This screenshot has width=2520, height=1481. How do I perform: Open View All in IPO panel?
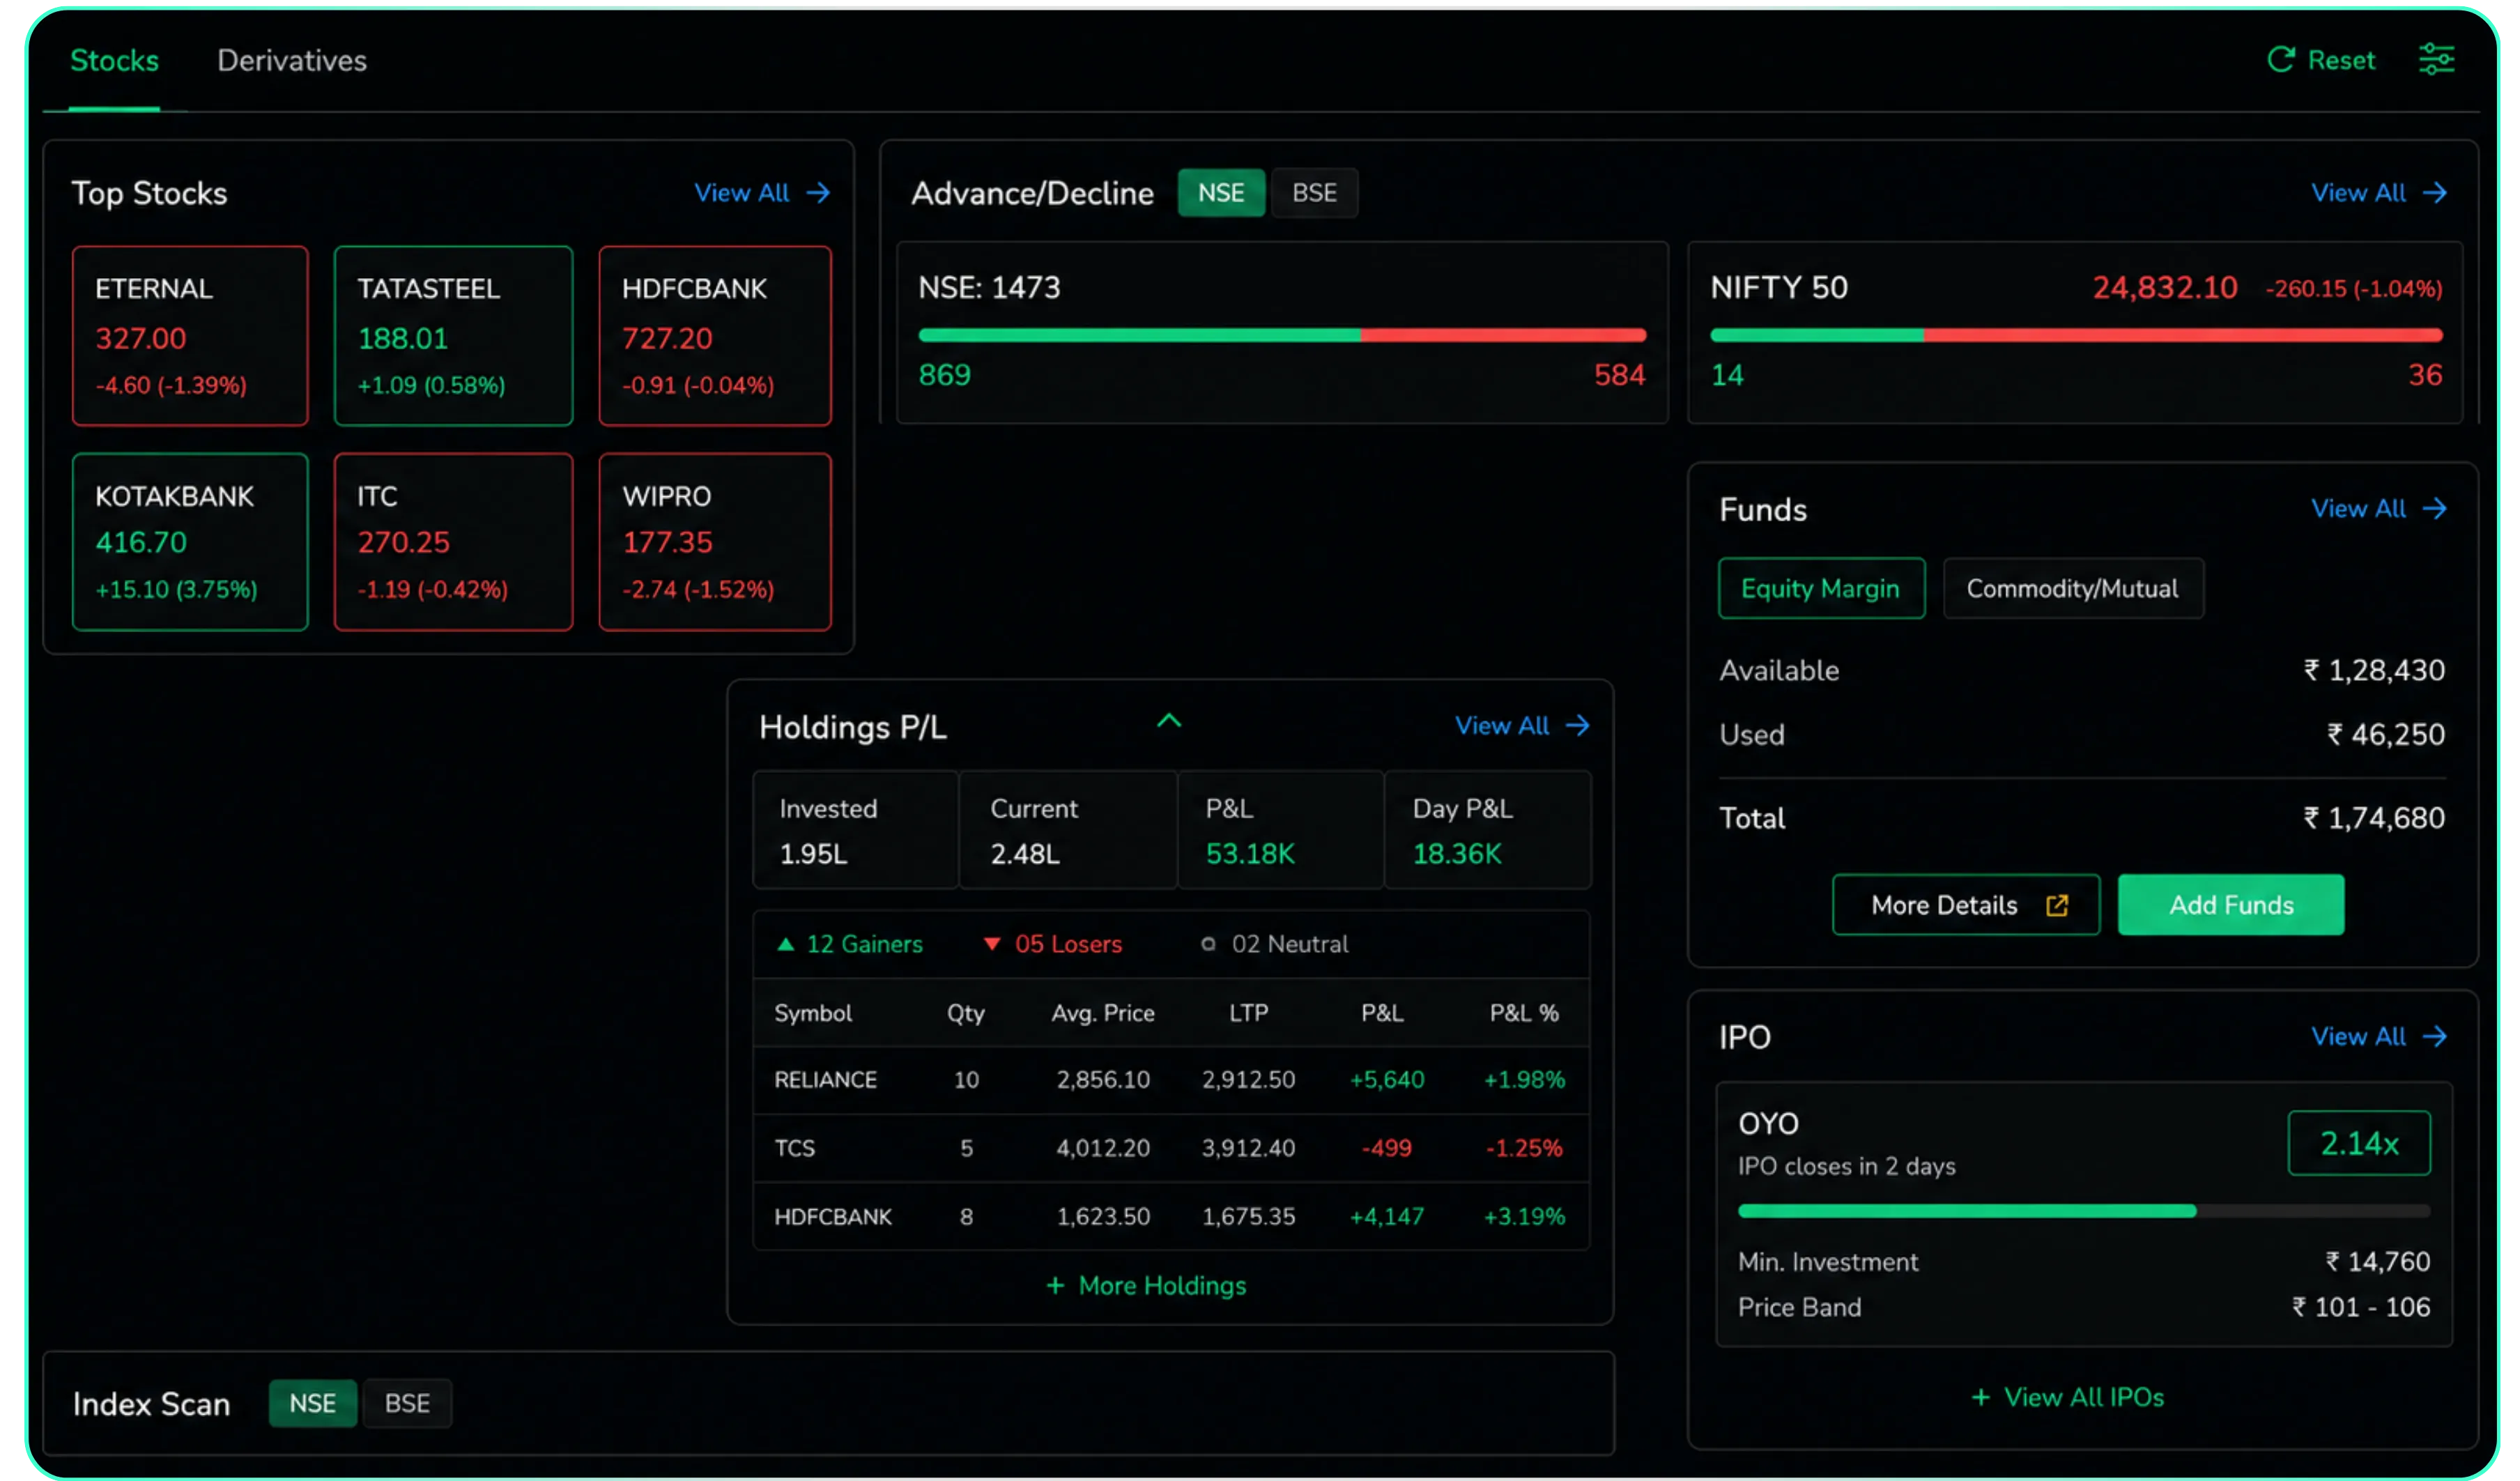[2358, 1037]
